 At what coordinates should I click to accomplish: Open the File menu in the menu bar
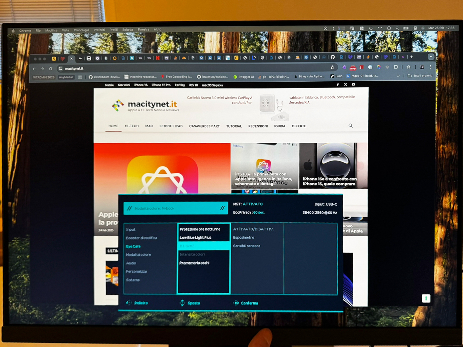38,30
